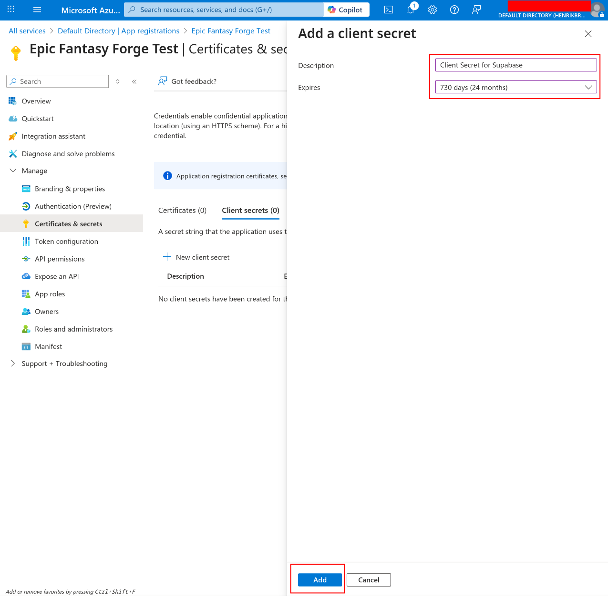Open the help question mark icon
Screen dimensions: 608x596
(x=454, y=10)
